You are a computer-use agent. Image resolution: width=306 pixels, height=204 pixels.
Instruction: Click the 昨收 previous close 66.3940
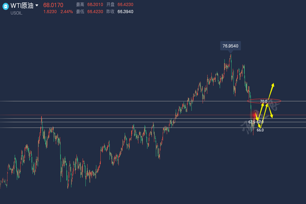[125, 12]
